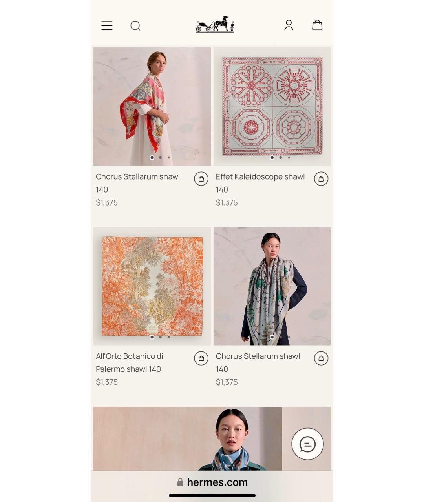Open Effet Kaleidoscope shawl 140 product link
Image resolution: width=424 pixels, height=502 pixels.
[260, 183]
